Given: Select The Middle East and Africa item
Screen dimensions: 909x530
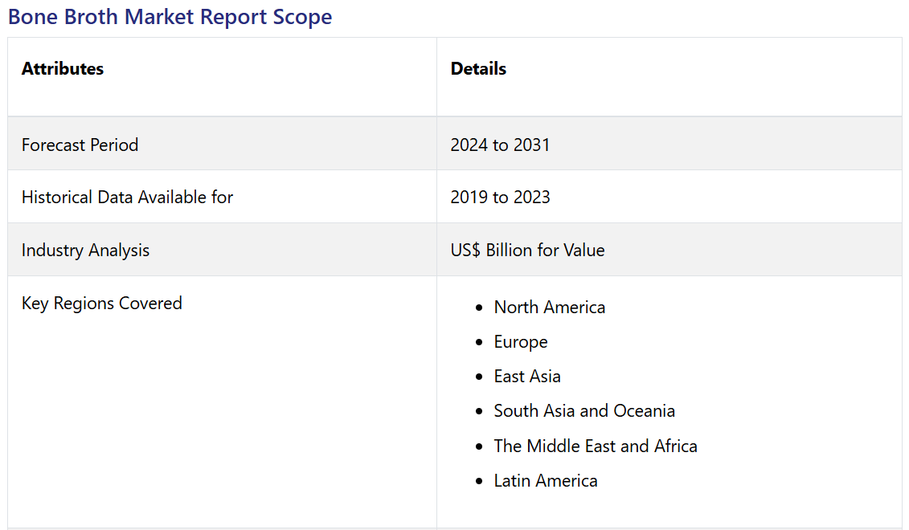Looking at the screenshot, I should [596, 446].
